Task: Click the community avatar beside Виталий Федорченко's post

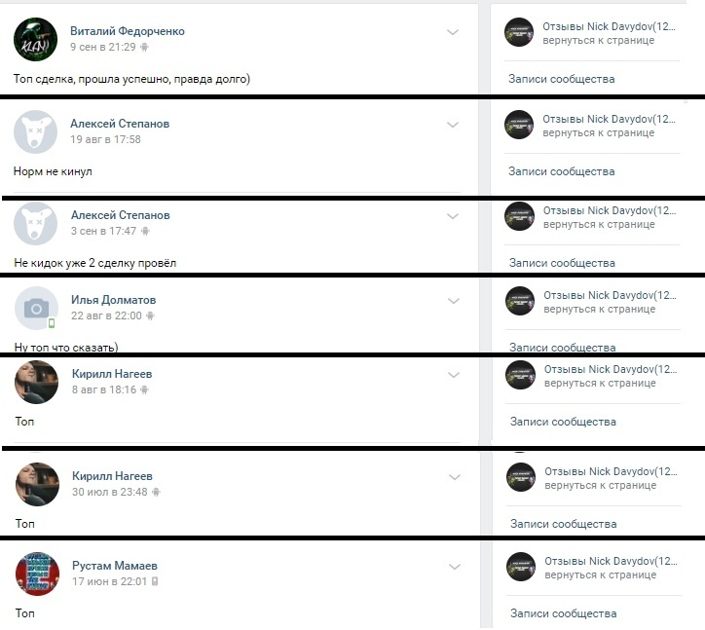Action: 519,32
